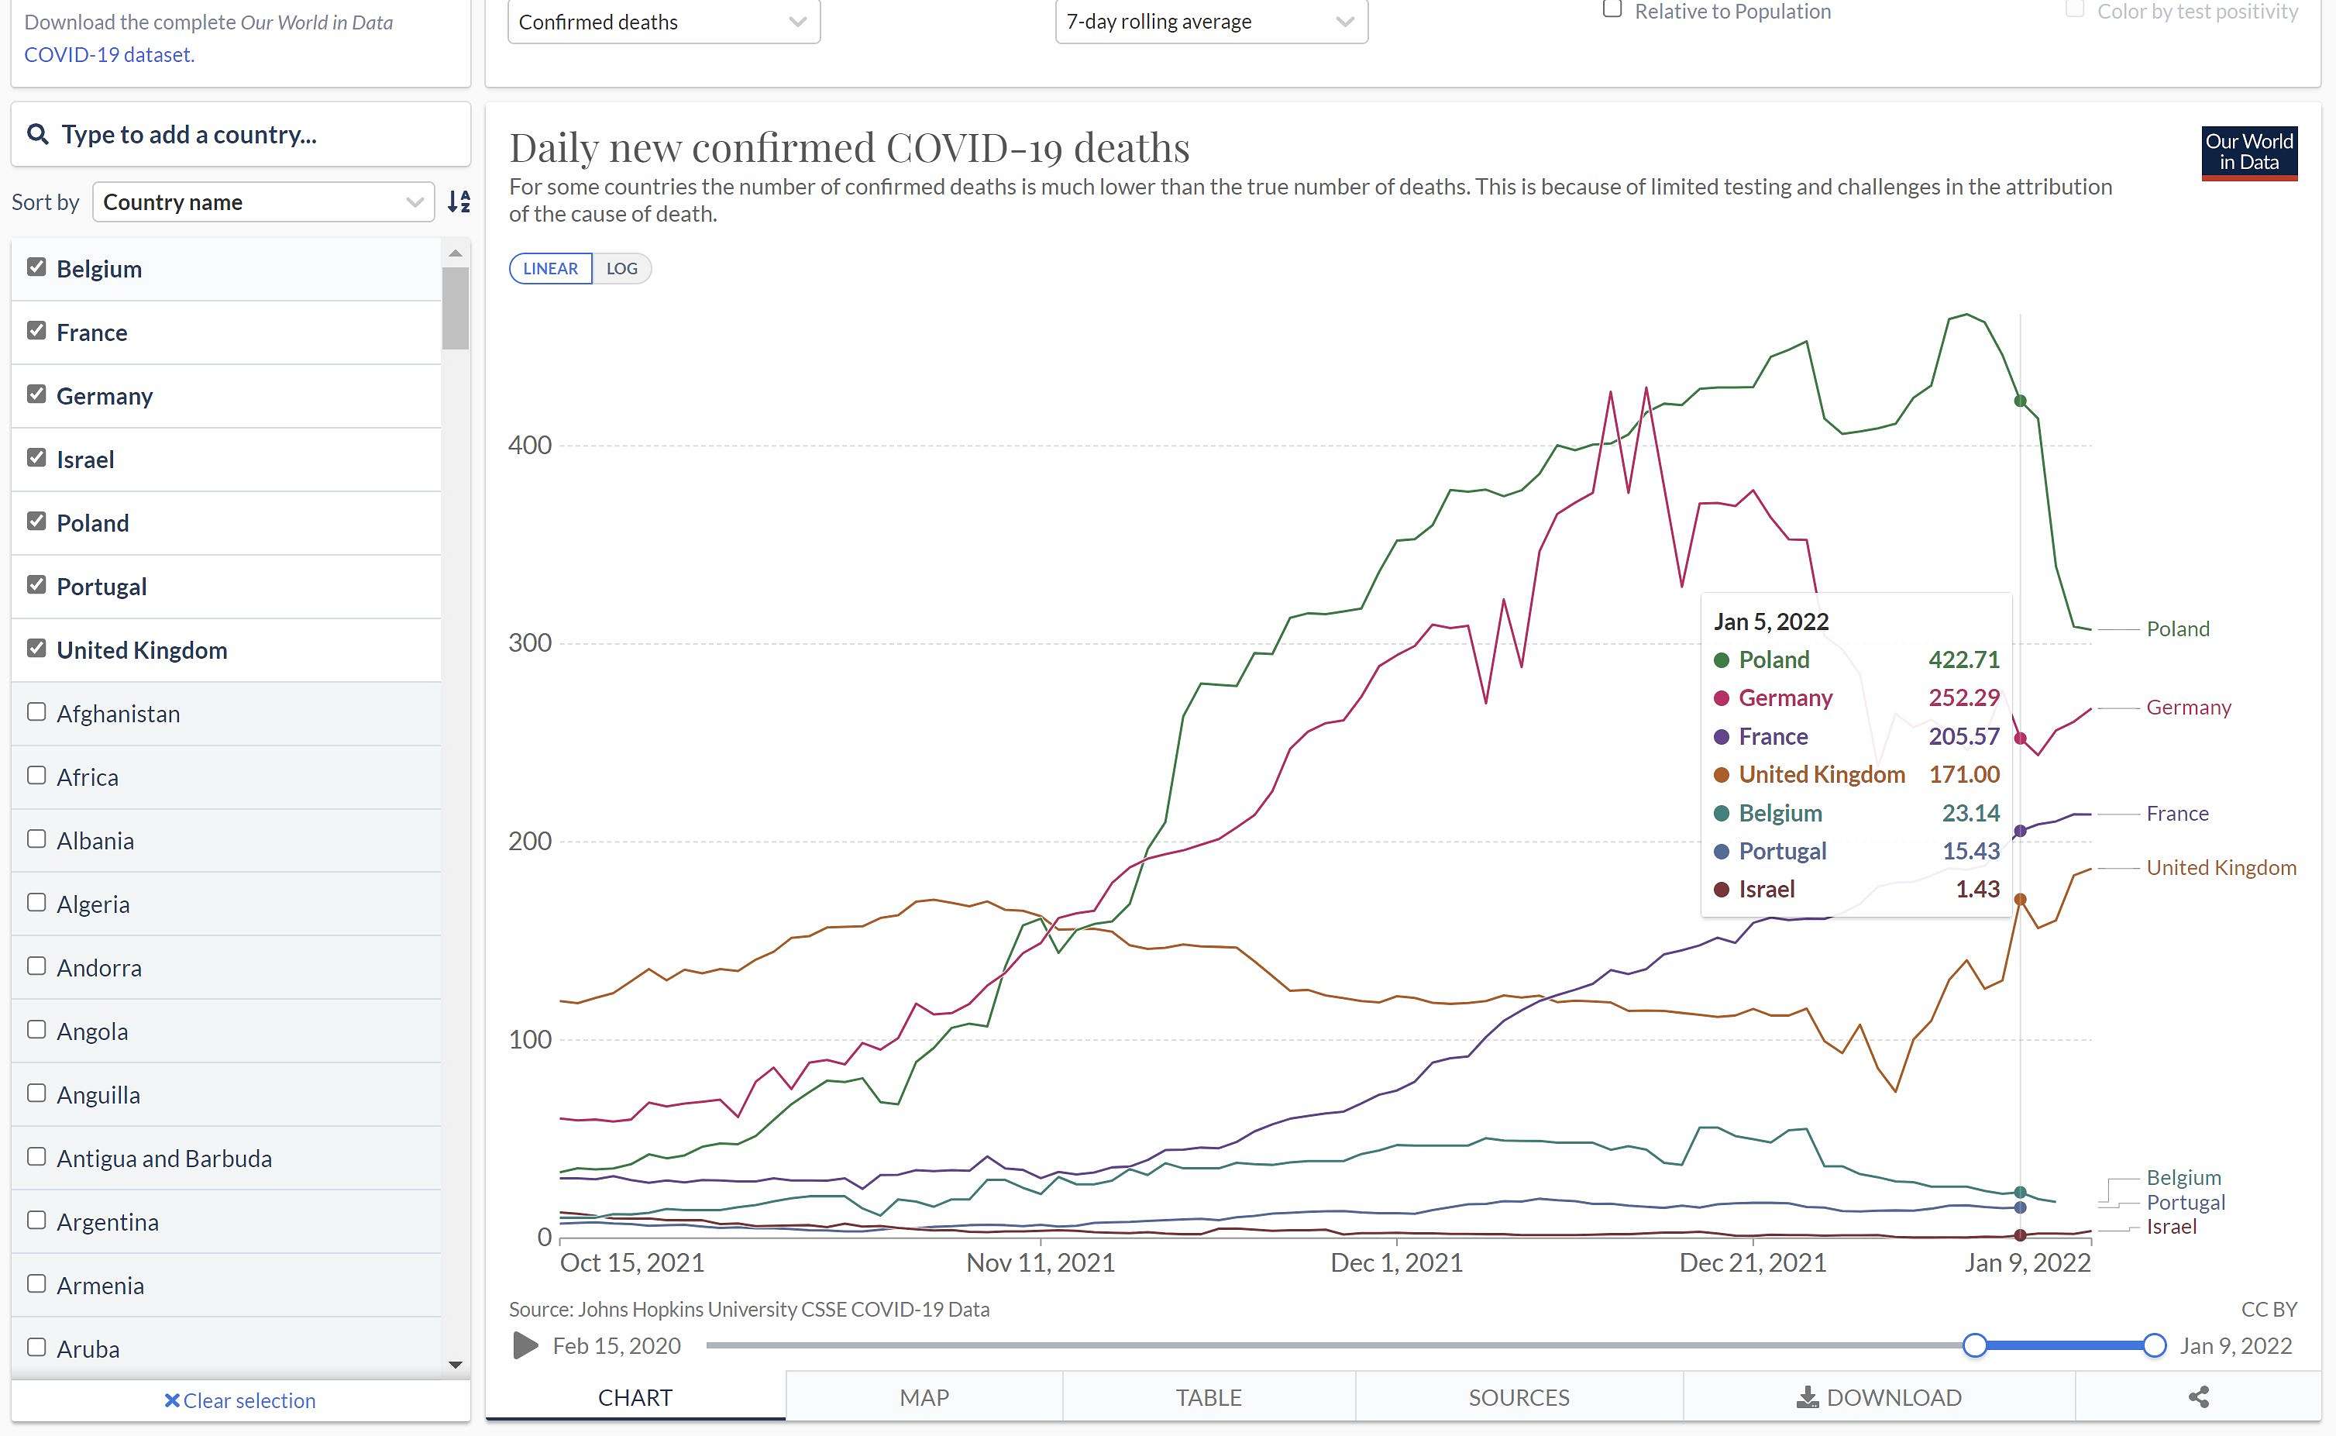
Task: Uncheck Poland checkbox
Action: click(37, 522)
